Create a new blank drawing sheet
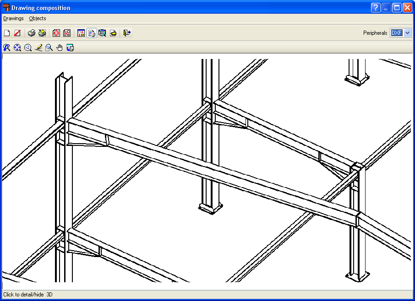 click(x=7, y=33)
